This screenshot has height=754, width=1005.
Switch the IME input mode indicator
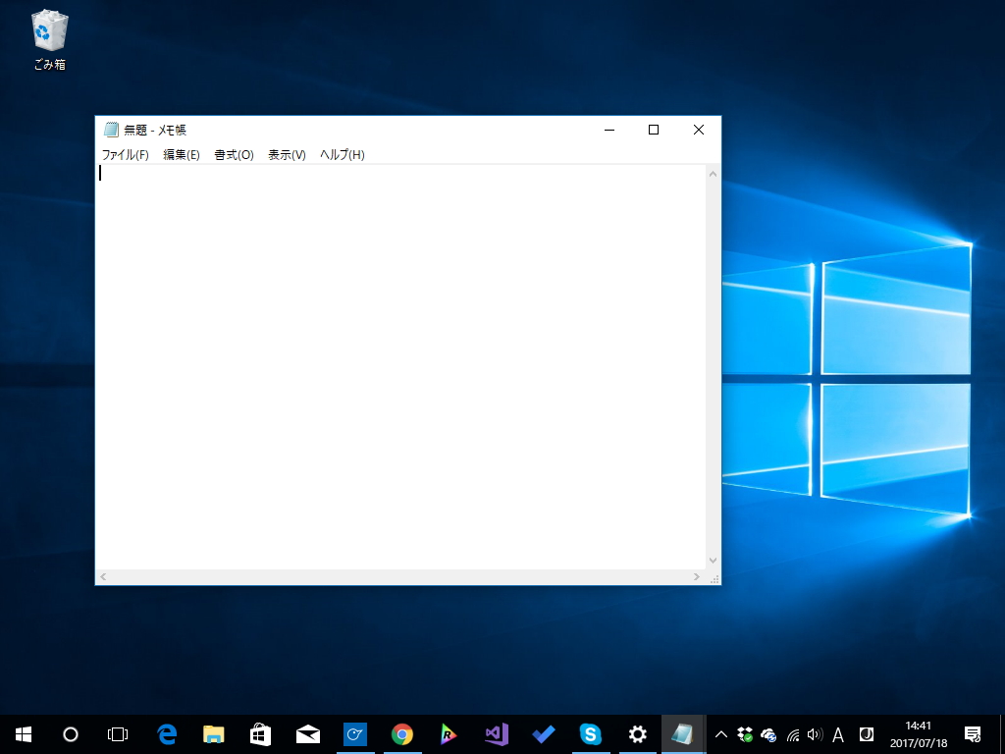pos(839,734)
